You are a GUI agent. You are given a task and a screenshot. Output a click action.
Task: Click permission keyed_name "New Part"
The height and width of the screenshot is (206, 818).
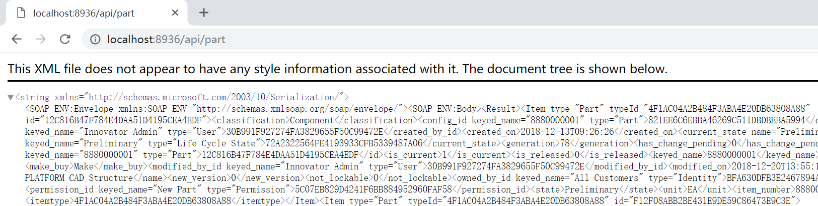pyautogui.click(x=150, y=189)
